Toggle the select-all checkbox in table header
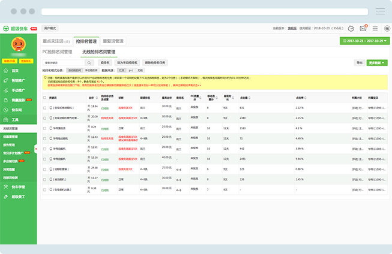Image resolution: width=392 pixels, height=254 pixels. [44, 97]
